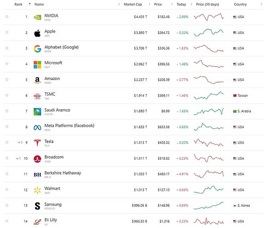Star Eli Lilly as a favorite
The width and height of the screenshot is (264, 228).
(7, 221)
